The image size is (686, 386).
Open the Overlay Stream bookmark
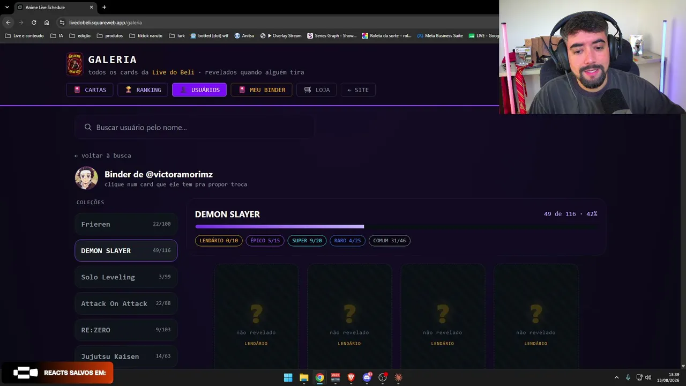pos(281,36)
